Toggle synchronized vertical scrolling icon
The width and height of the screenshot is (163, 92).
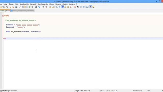50,7
